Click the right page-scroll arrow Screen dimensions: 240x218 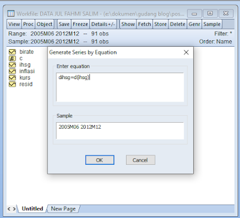14,209
